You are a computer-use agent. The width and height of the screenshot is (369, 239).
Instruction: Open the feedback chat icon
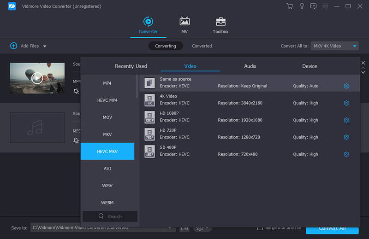click(314, 6)
